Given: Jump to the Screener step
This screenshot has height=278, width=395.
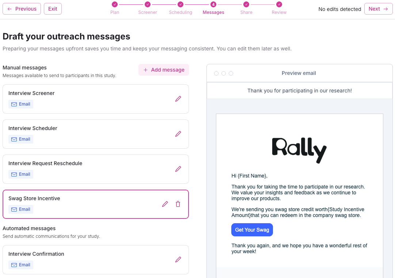Looking at the screenshot, I should [148, 5].
